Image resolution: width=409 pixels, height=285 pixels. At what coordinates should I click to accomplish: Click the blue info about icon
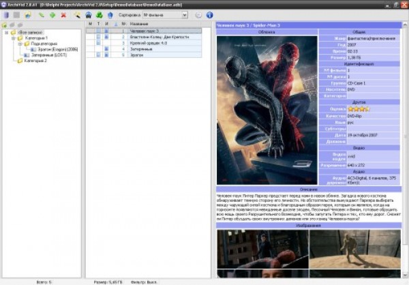tap(209, 14)
